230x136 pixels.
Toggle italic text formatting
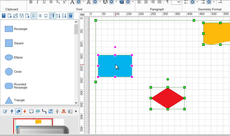click(x=37, y=2)
